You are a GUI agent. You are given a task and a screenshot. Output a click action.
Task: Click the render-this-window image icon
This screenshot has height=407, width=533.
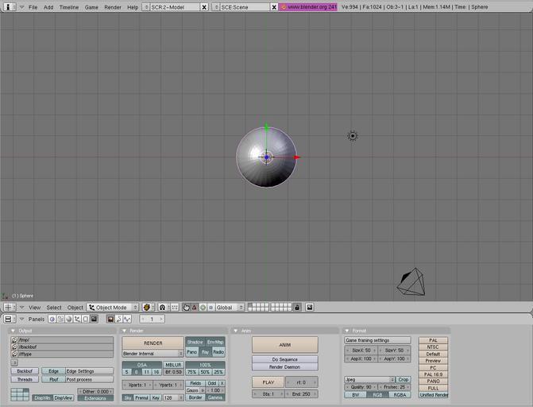[x=310, y=307]
